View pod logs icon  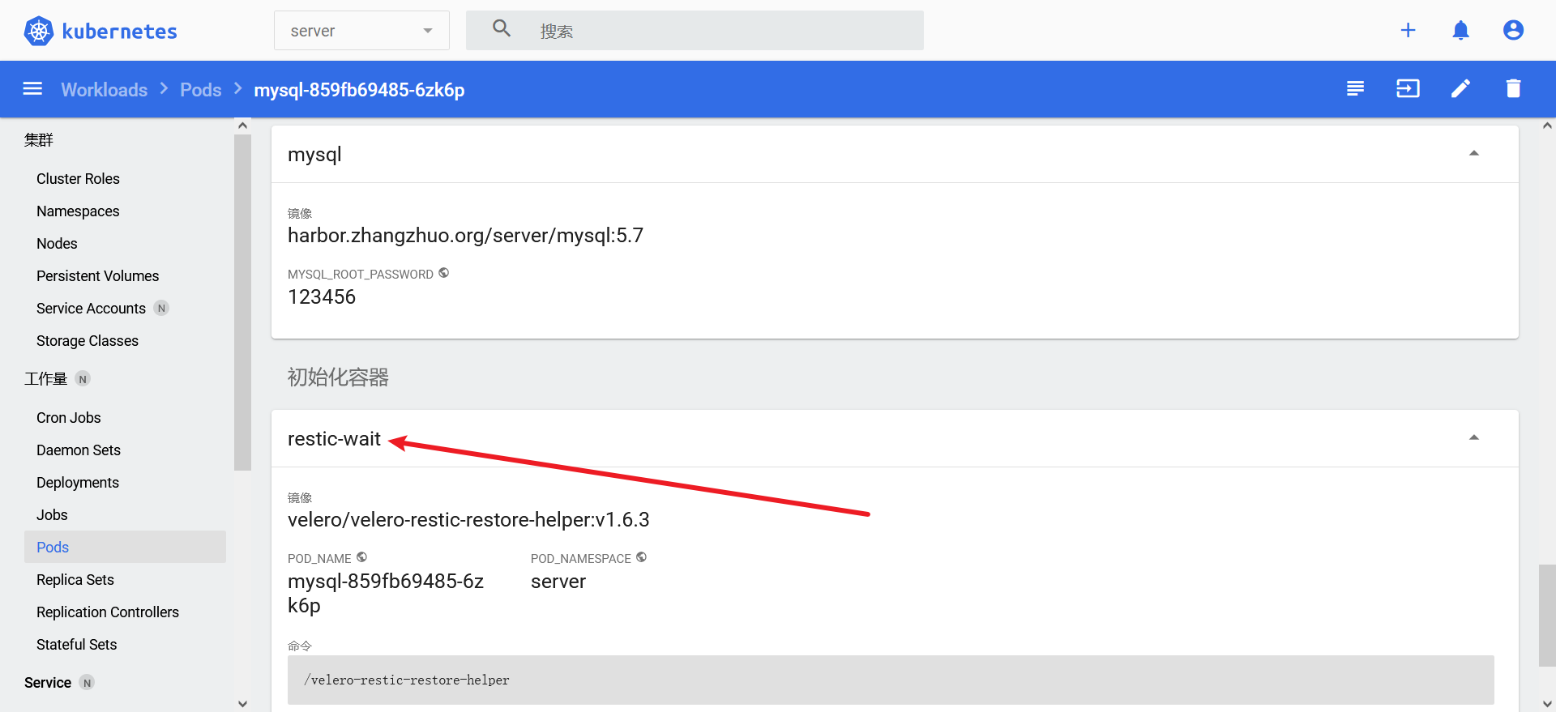pyautogui.click(x=1355, y=88)
